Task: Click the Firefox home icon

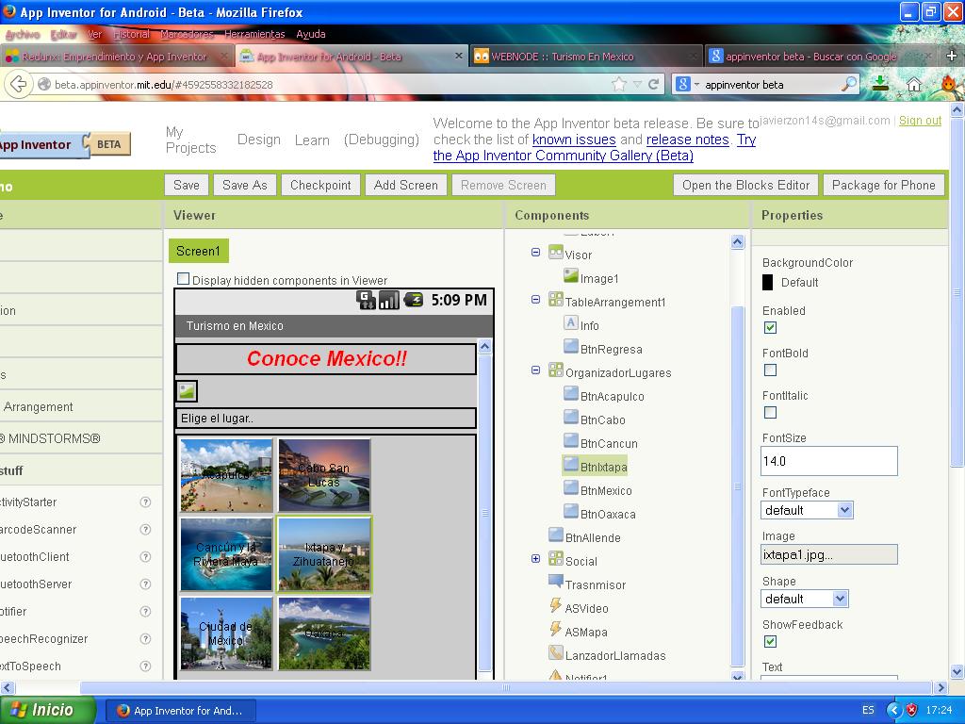Action: coord(913,84)
